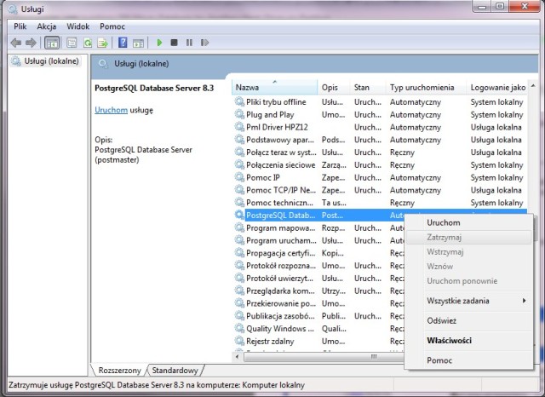Image resolution: width=545 pixels, height=397 pixels.
Task: Click the green Start service toolbar icon
Action: tap(159, 43)
